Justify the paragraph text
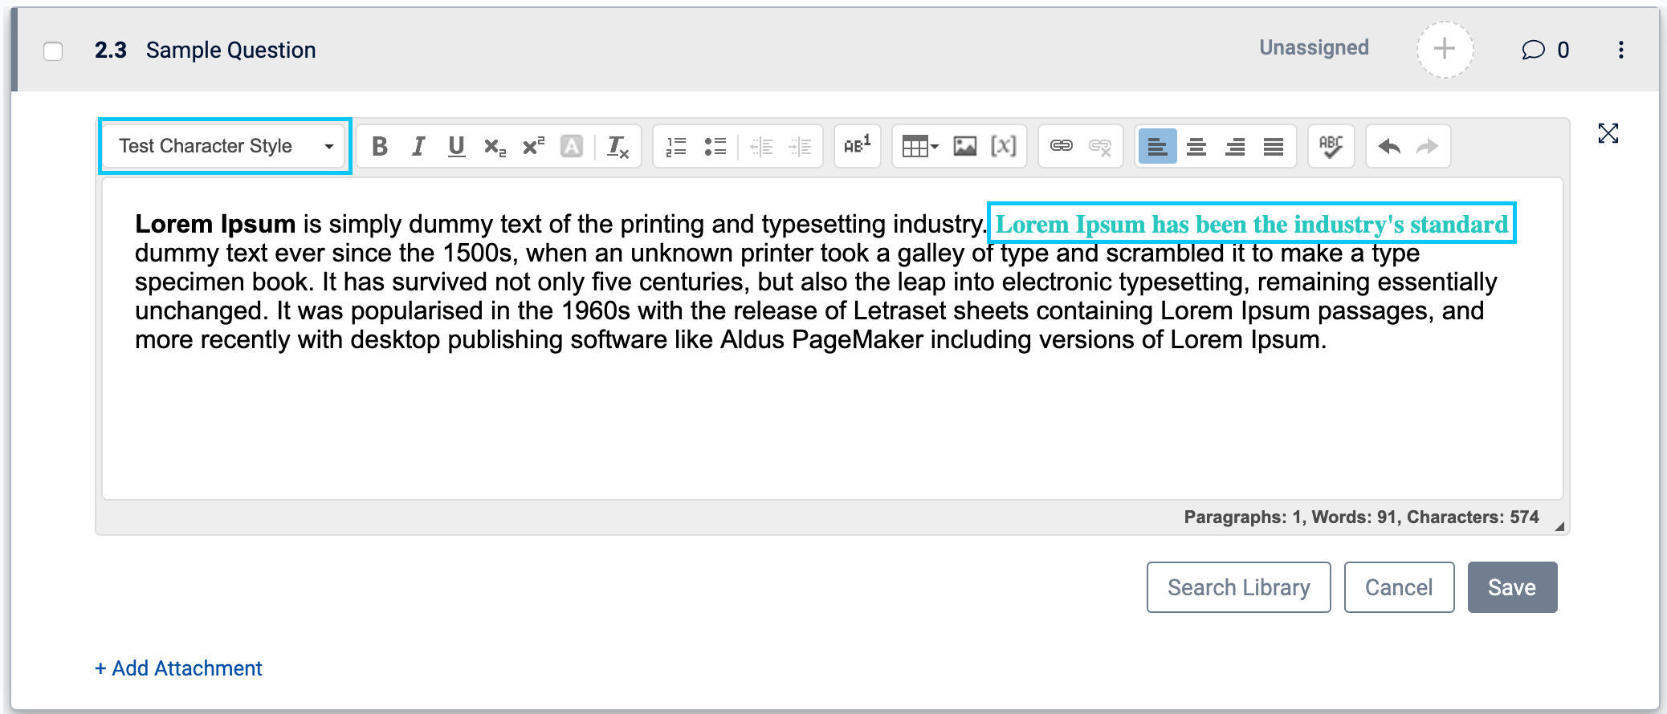The image size is (1667, 714). pyautogui.click(x=1274, y=146)
